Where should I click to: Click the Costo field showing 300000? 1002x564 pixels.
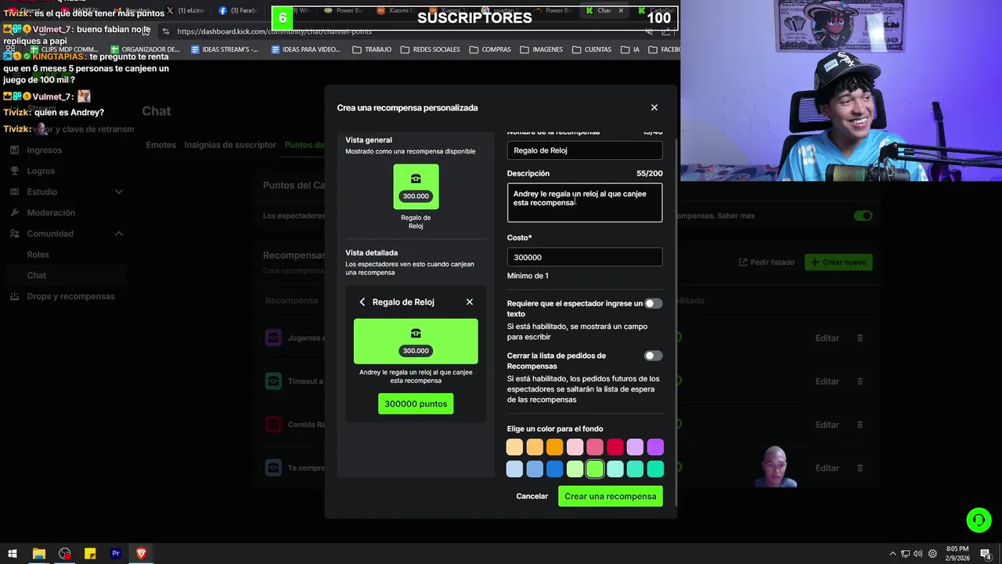tap(585, 257)
